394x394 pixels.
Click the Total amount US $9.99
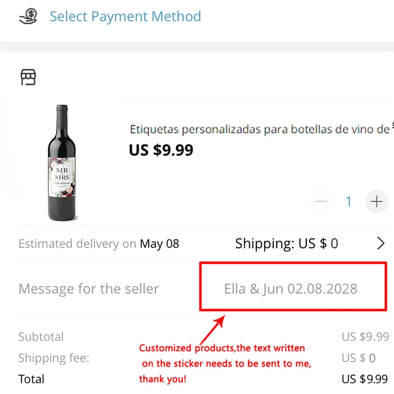365,379
